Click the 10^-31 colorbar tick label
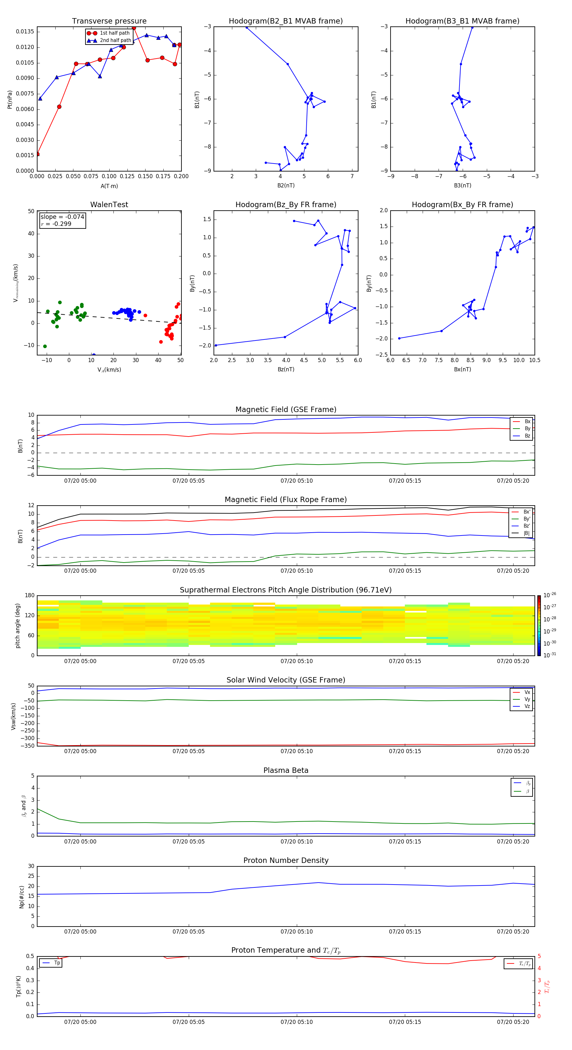572x1050 pixels. click(550, 655)
